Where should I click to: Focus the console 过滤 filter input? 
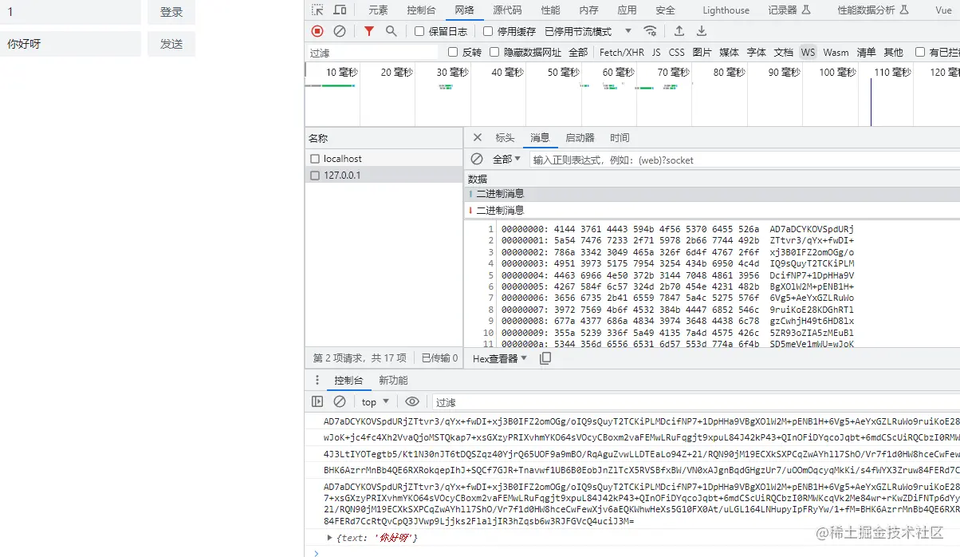(695, 402)
